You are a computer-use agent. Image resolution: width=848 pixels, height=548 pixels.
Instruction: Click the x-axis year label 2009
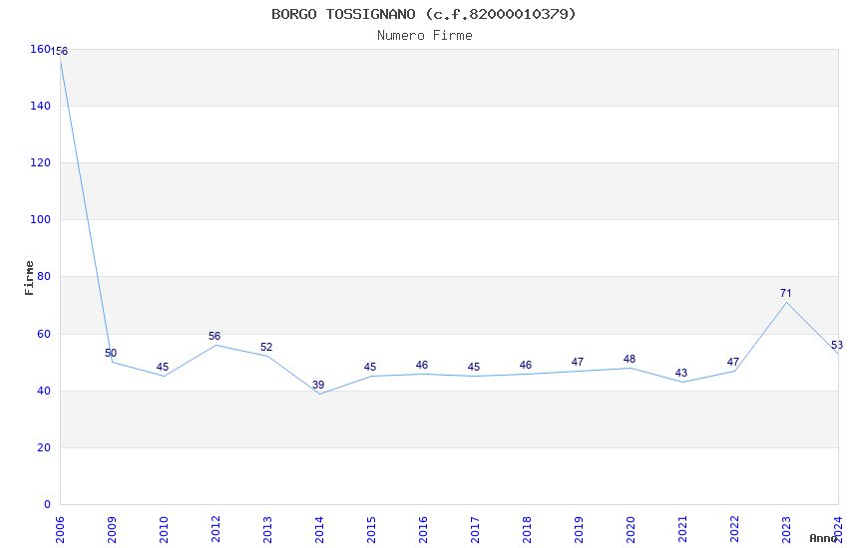[112, 530]
